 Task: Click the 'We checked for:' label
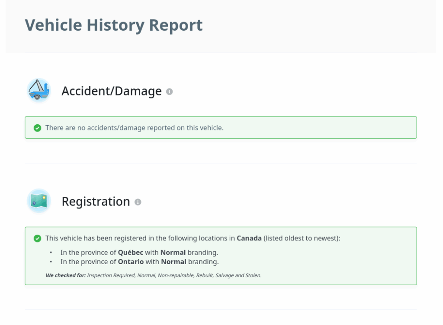coord(65,275)
